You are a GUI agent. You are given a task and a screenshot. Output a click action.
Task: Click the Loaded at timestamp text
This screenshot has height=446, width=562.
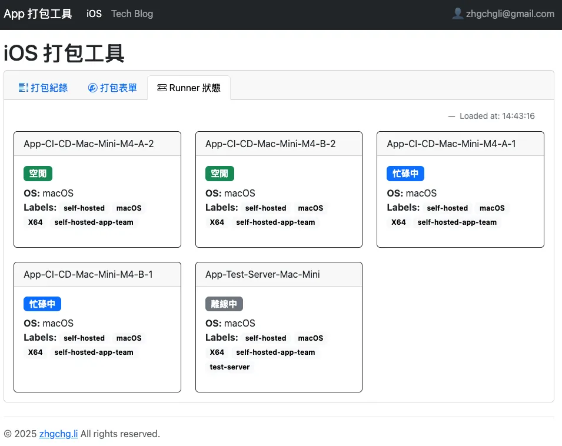point(497,116)
